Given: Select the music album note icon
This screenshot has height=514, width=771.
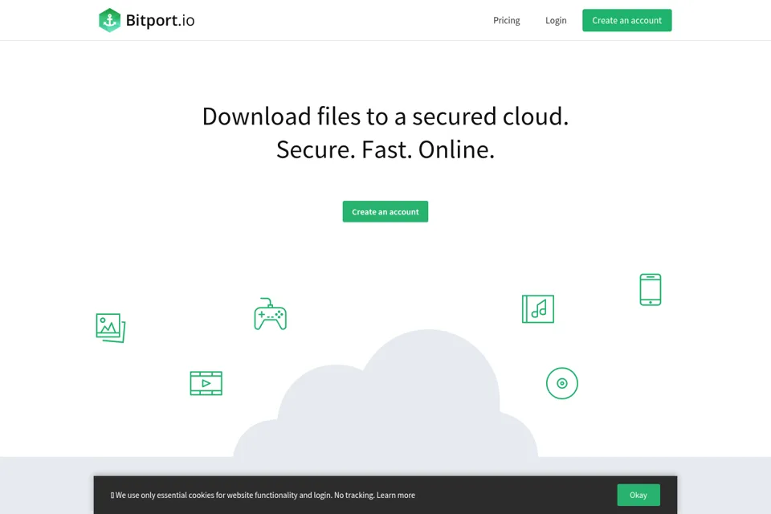Looking at the screenshot, I should point(538,309).
